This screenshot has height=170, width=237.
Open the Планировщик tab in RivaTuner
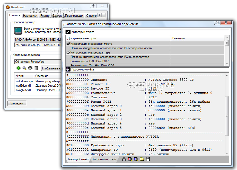click(74, 16)
